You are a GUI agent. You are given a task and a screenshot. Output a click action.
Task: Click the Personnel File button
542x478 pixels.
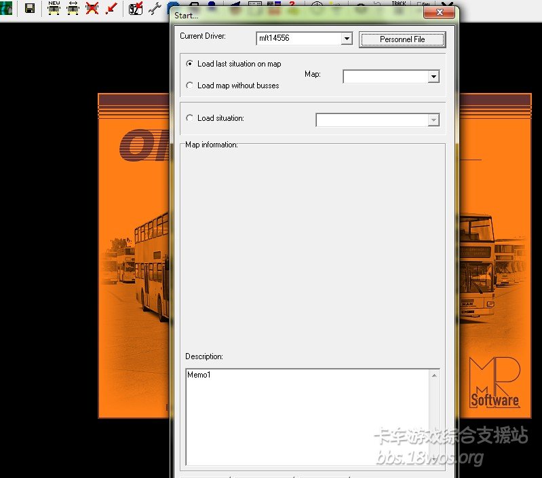pos(402,39)
